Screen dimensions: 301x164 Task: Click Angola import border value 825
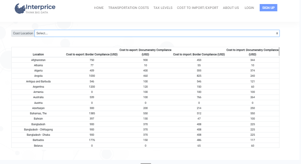coord(199,76)
